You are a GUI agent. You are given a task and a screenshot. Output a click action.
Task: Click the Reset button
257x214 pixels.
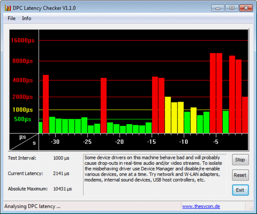click(240, 175)
